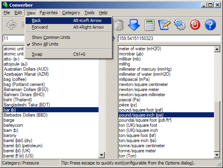The height and width of the screenshot is (168, 223).
Task: Open the Tools menu
Action: click(89, 13)
